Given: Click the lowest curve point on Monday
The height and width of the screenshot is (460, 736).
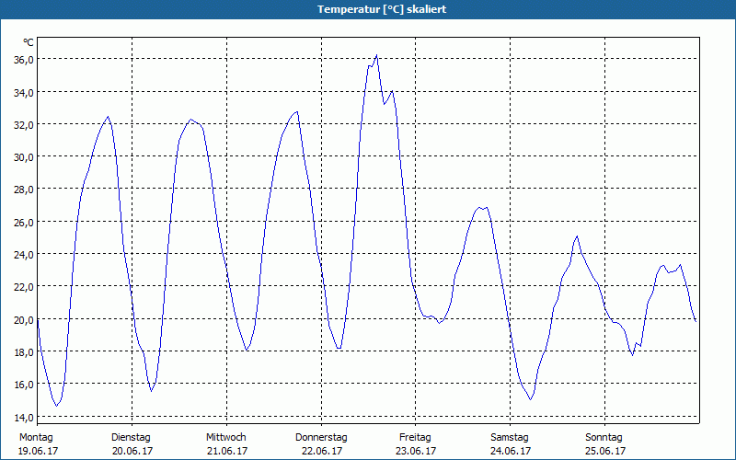Looking at the screenshot, I should [x=56, y=406].
